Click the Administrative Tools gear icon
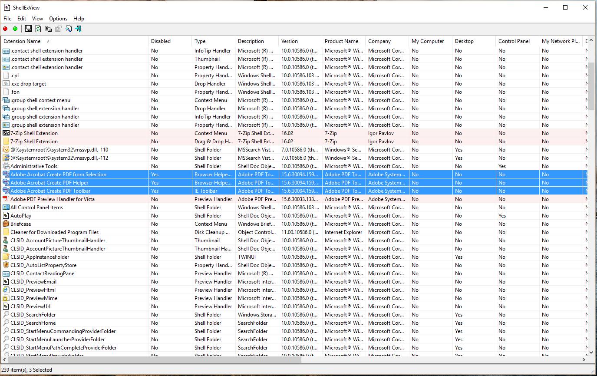Viewport: 597px width, 376px height. coord(6,166)
